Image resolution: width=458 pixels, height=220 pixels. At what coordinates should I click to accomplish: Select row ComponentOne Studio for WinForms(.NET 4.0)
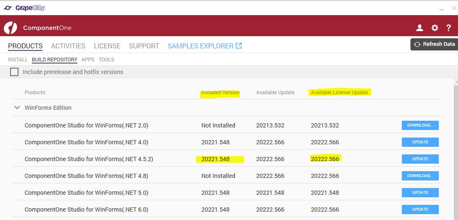226,142
